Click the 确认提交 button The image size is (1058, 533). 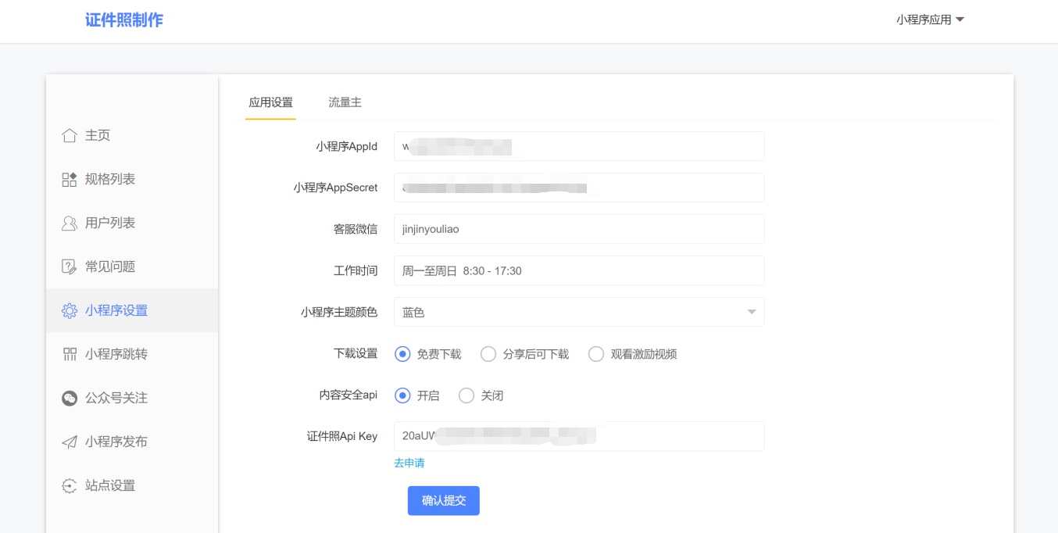click(444, 501)
